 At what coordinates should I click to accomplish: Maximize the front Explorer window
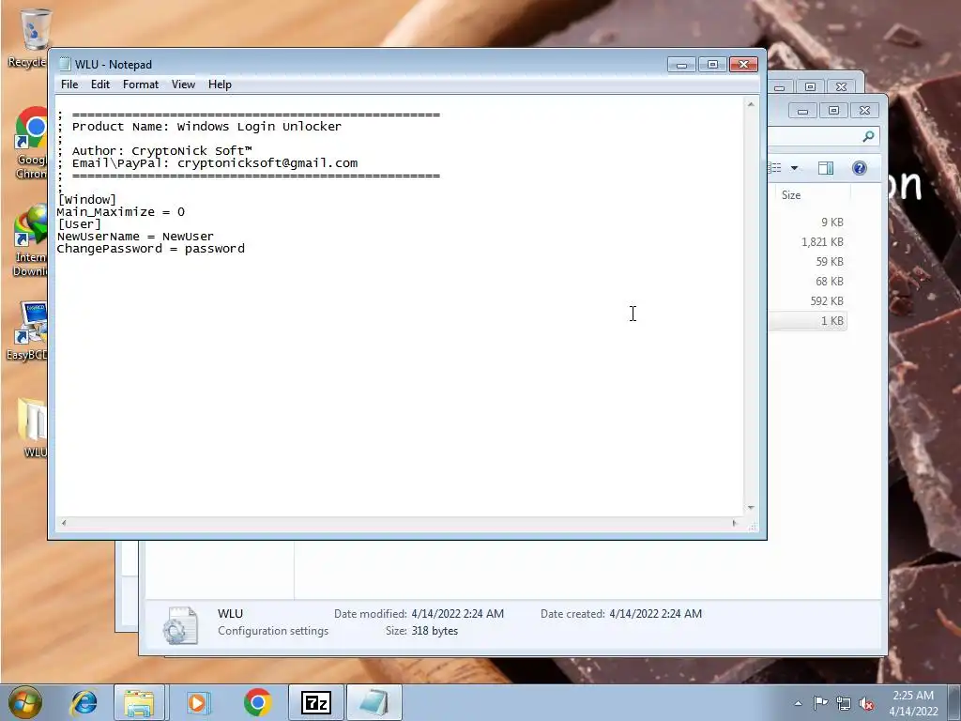pos(833,111)
